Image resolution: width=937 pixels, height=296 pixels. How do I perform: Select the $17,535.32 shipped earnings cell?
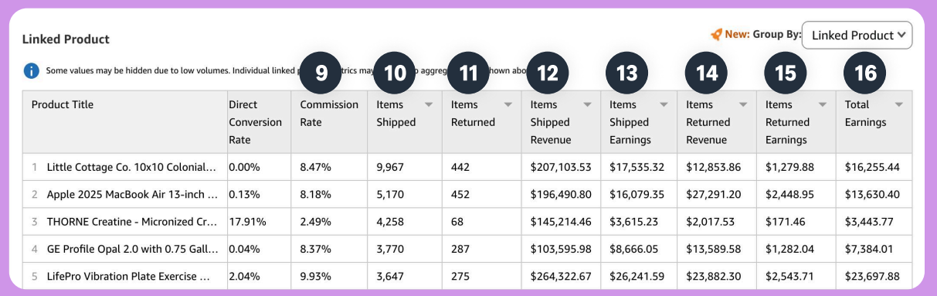(639, 167)
